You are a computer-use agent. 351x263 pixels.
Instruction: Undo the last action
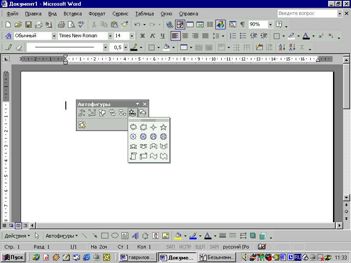137,25
